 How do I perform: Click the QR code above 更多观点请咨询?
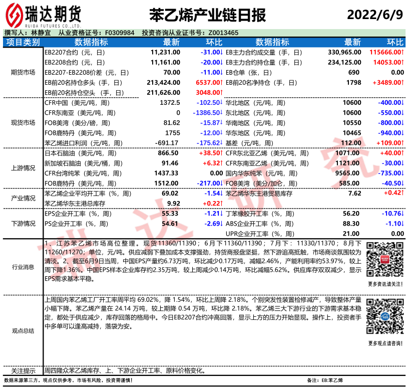[384, 317]
